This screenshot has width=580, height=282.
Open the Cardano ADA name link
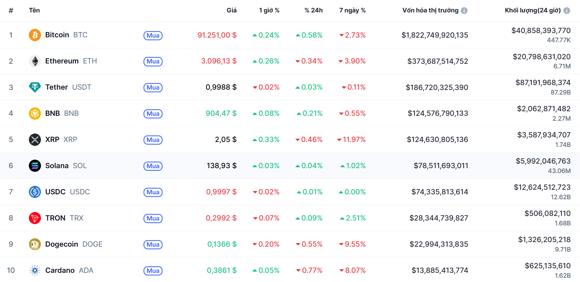[x=69, y=271]
